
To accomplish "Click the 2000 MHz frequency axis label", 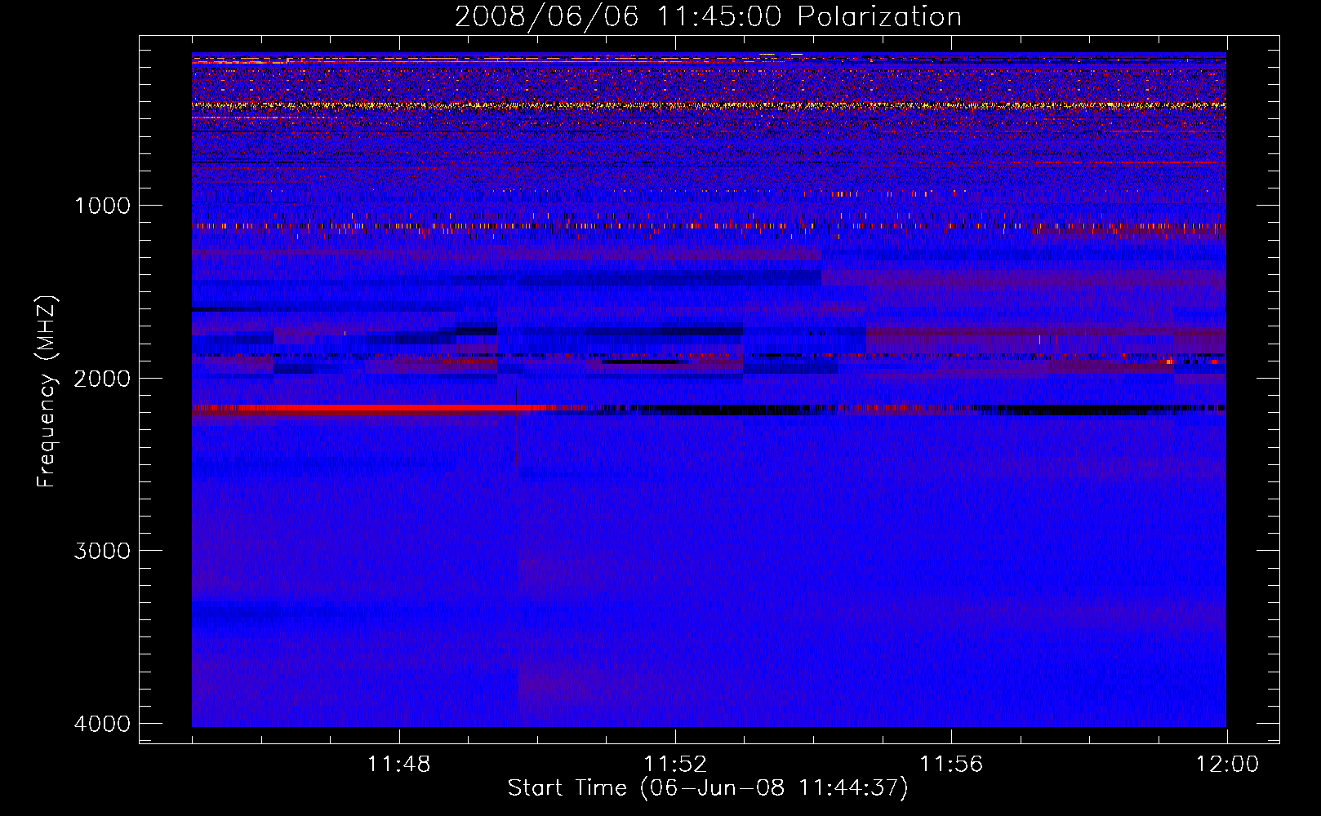I will [x=102, y=378].
